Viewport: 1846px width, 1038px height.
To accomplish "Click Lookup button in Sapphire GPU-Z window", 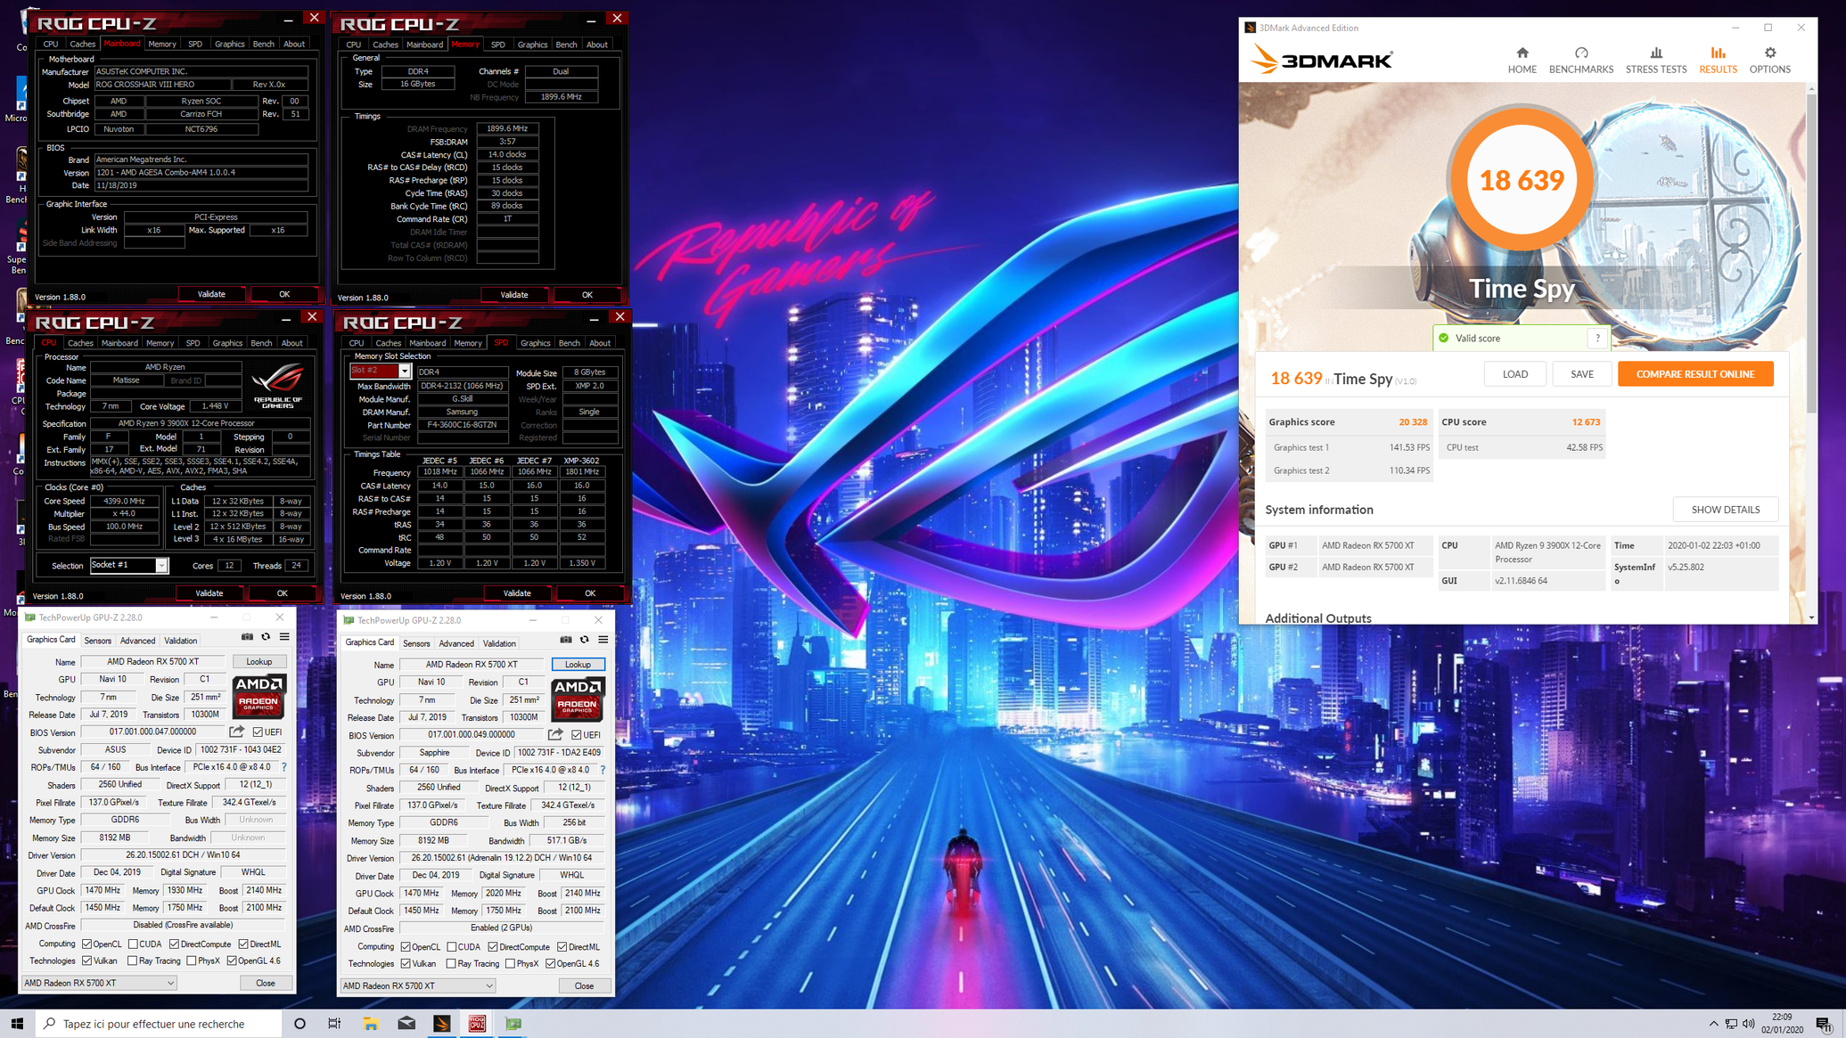I will [578, 665].
